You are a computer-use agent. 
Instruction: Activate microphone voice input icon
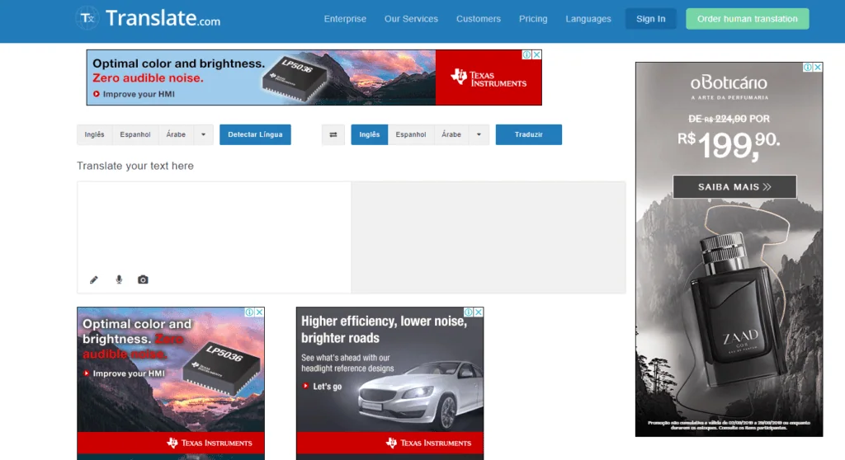(x=119, y=279)
